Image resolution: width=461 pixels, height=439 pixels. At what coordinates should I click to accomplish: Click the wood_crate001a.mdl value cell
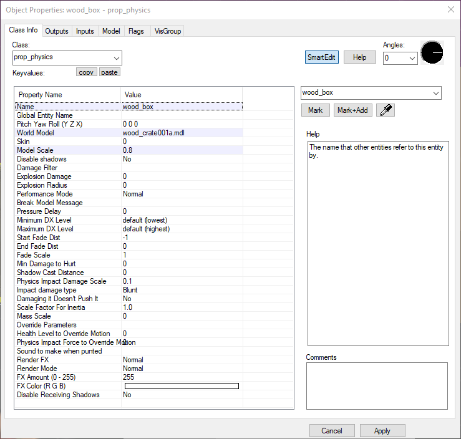point(182,133)
